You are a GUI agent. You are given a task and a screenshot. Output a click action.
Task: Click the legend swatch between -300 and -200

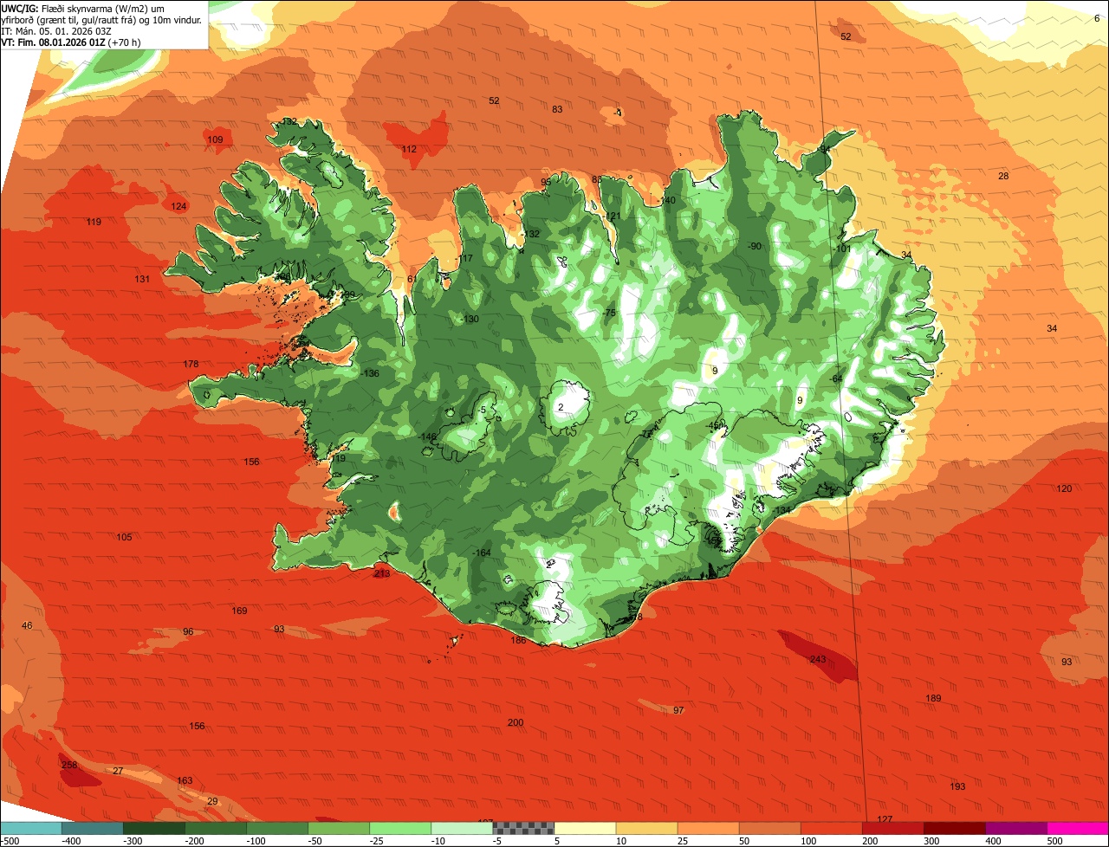click(x=154, y=828)
